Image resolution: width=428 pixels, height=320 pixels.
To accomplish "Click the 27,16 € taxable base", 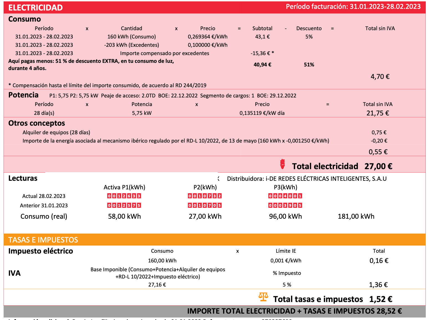I will tap(157, 285).
